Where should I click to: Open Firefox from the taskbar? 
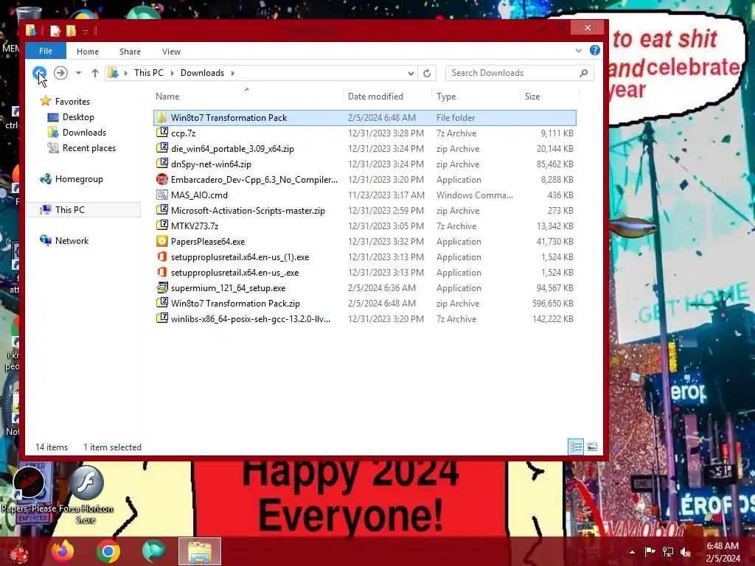(63, 551)
